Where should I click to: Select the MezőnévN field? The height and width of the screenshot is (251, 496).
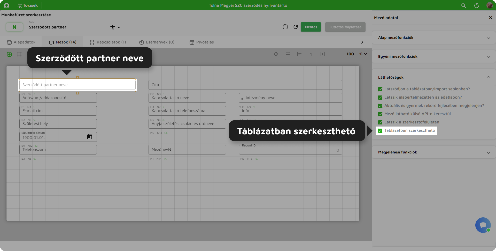(187, 150)
